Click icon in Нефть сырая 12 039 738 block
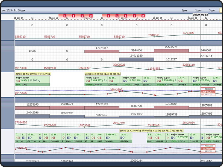The height and width of the screenshot is (167, 223). 173,137
